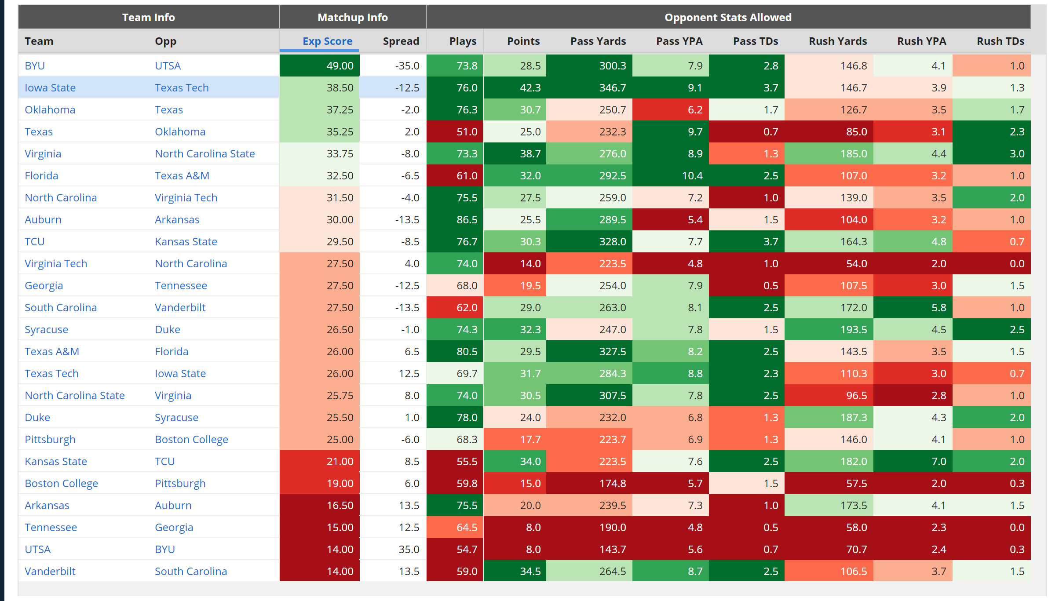Open the Duke team link

tap(37, 417)
